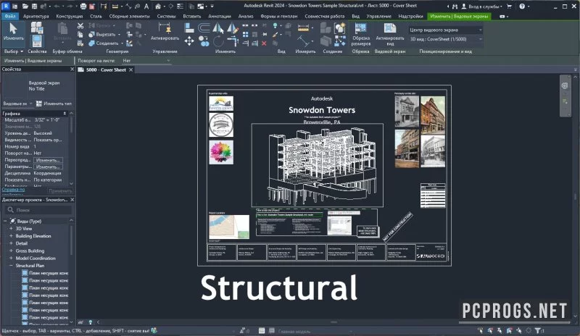Click the red X Delete tool
The height and width of the screenshot is (336, 580).
(x=264, y=43)
